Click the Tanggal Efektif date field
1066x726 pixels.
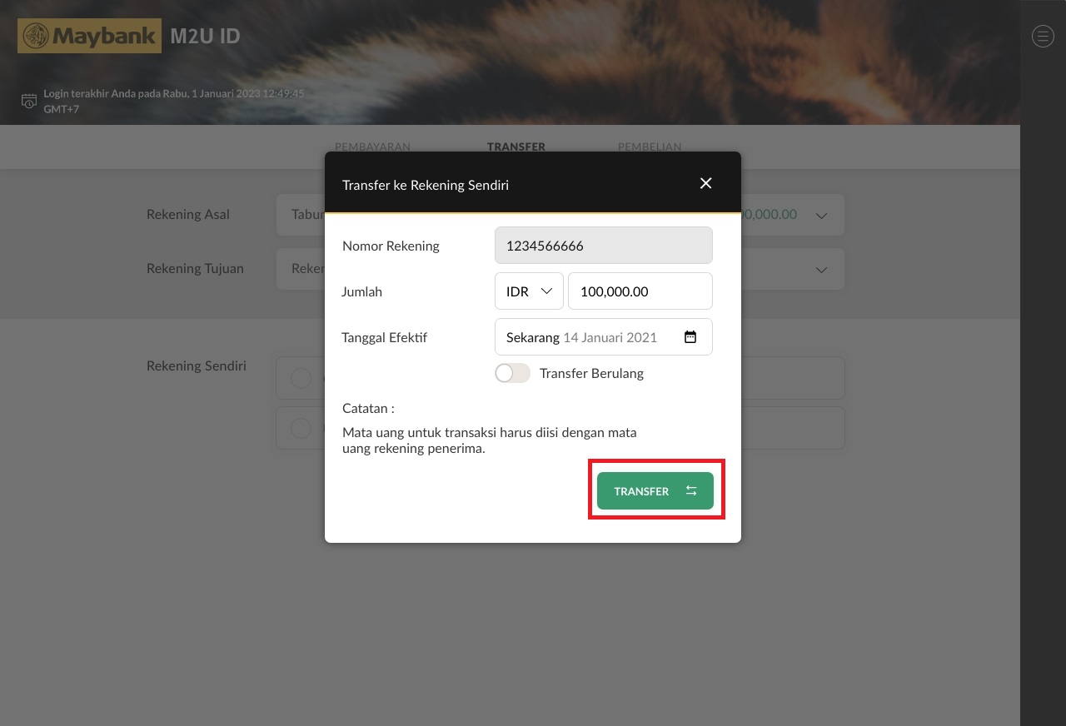click(x=591, y=337)
